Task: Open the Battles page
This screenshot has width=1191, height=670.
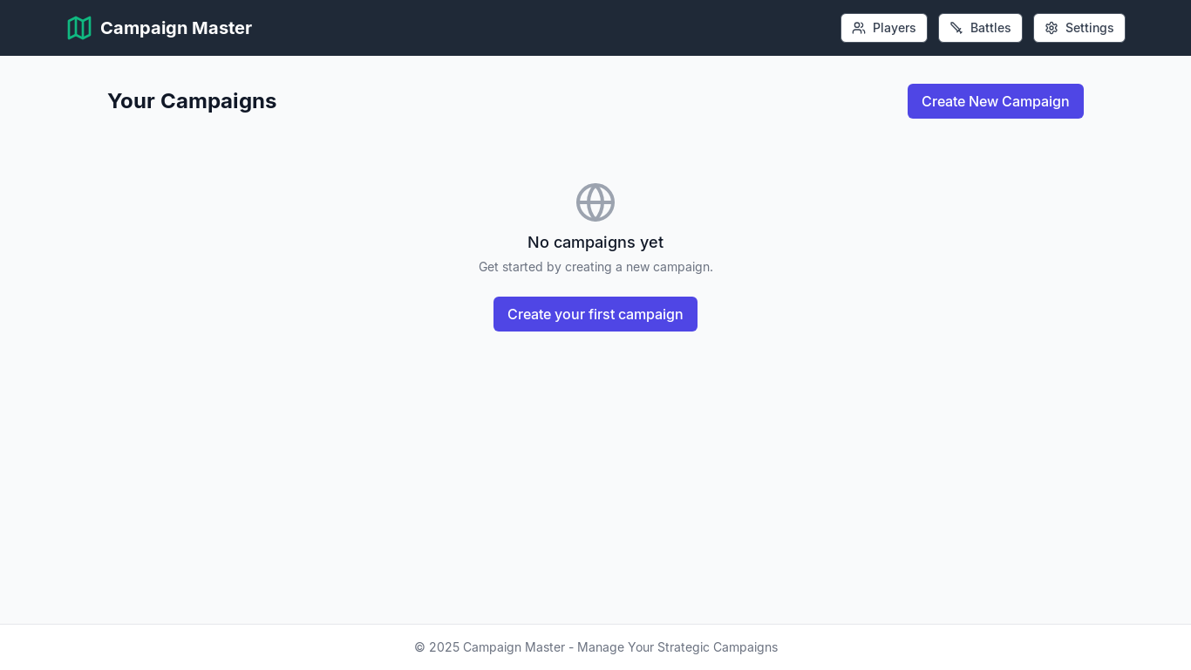Action: pyautogui.click(x=980, y=28)
